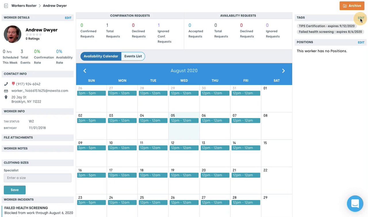368x217 pixels.
Task: Click the Workers Roster icon in breadcrumb
Action: pos(6,6)
